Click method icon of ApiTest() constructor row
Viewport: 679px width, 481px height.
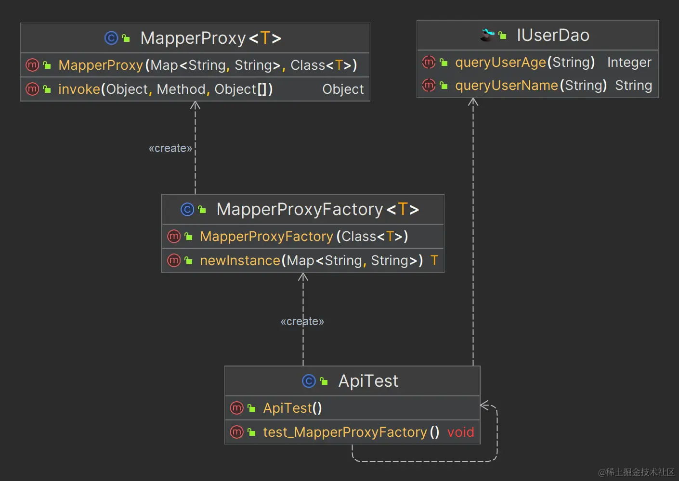click(237, 408)
